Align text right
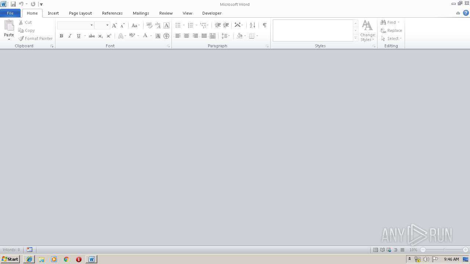This screenshot has width=470, height=264. click(195, 36)
